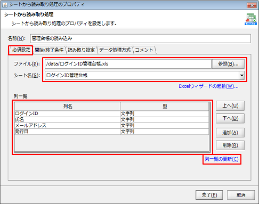Screen dimensions: 259x204
Task: Click the 取消 cancel button
Action: tap(241, 195)
